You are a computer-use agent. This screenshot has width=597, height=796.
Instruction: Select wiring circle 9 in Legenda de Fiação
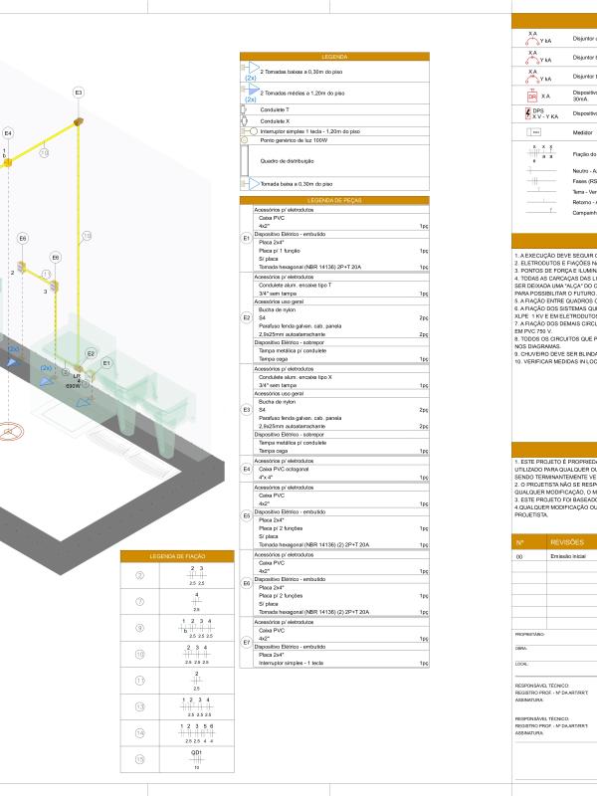(139, 628)
